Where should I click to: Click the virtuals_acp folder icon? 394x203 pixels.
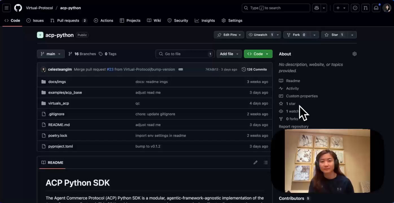[43, 103]
